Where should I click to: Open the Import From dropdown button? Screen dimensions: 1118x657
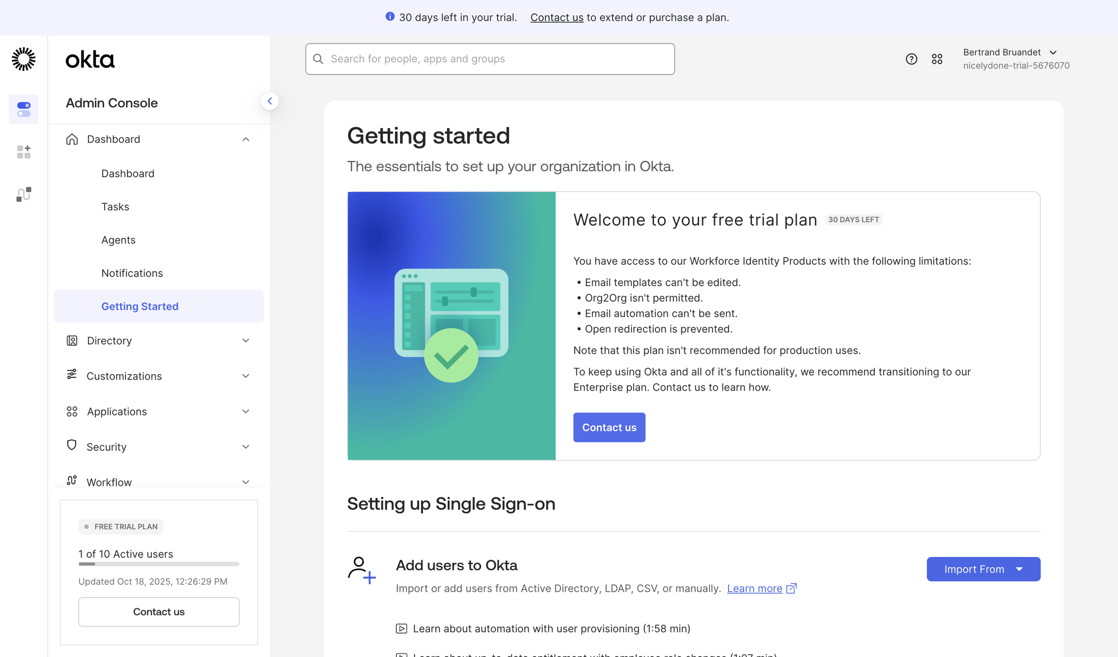983,569
